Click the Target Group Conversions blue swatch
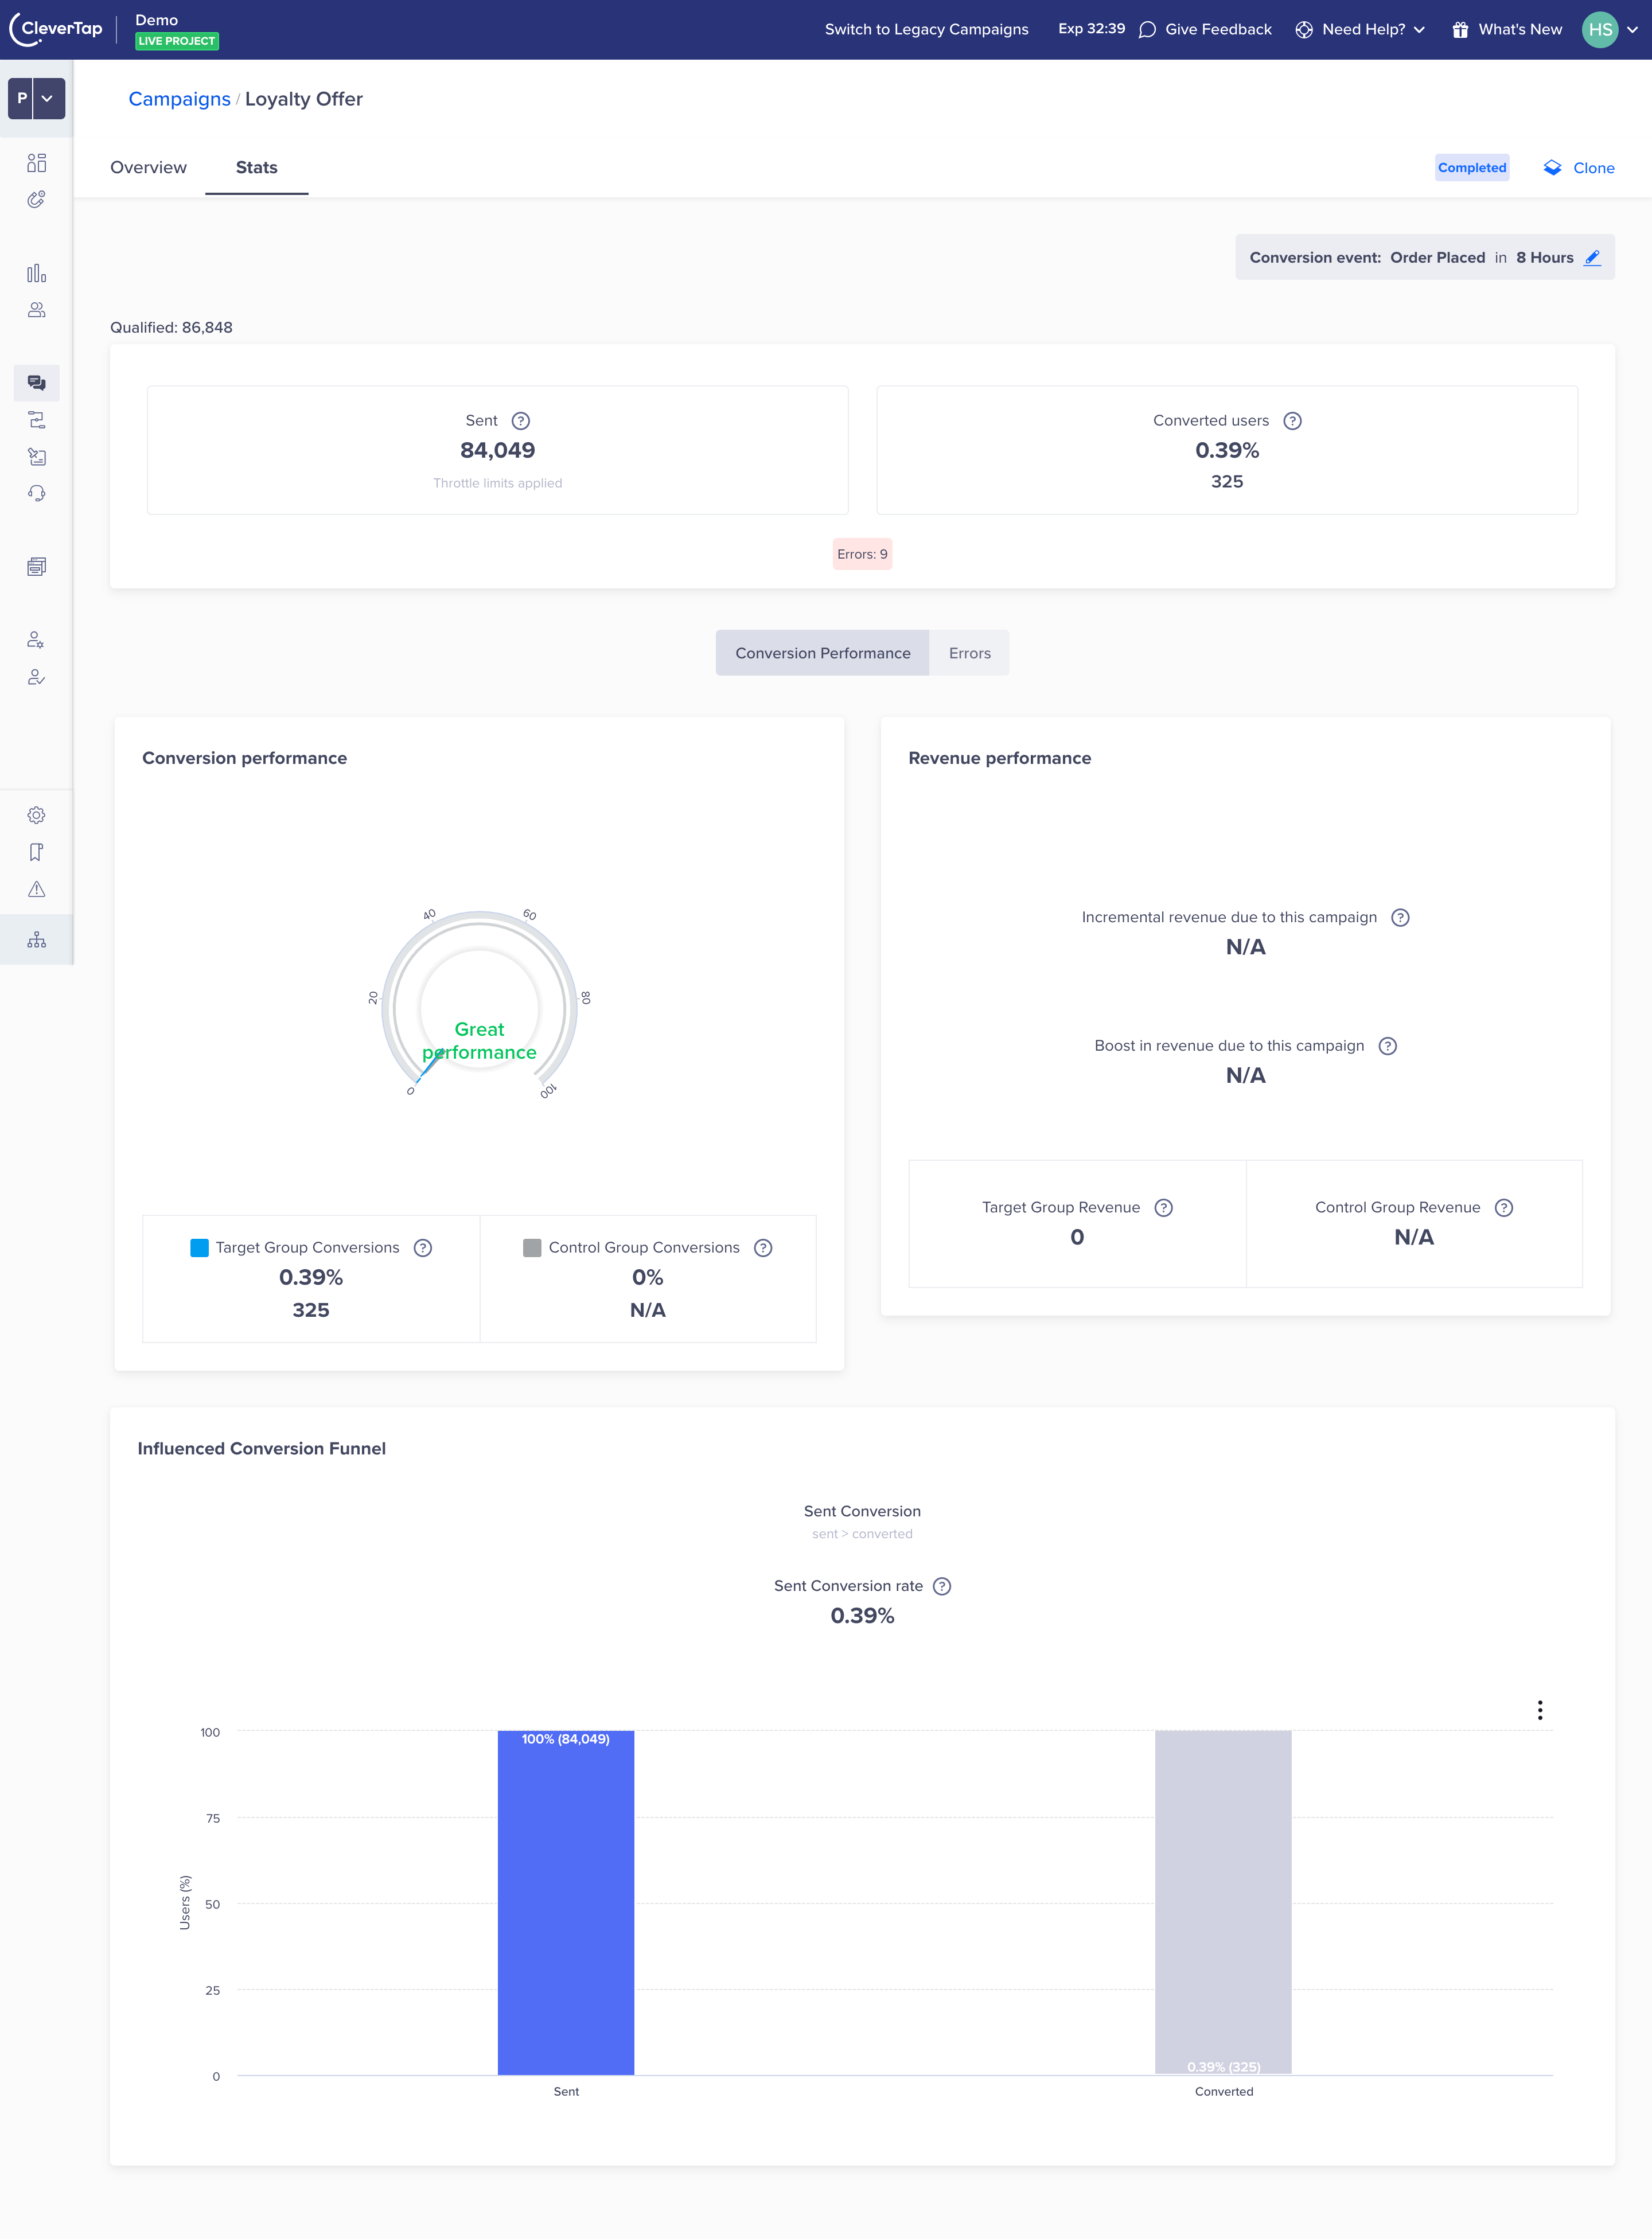Screen dimensions: 1652x2239 click(199, 1247)
